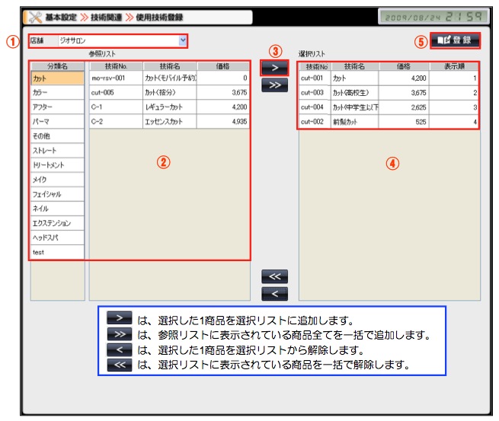Click the single left arrow remove button
The width and height of the screenshot is (499, 421).
(274, 293)
